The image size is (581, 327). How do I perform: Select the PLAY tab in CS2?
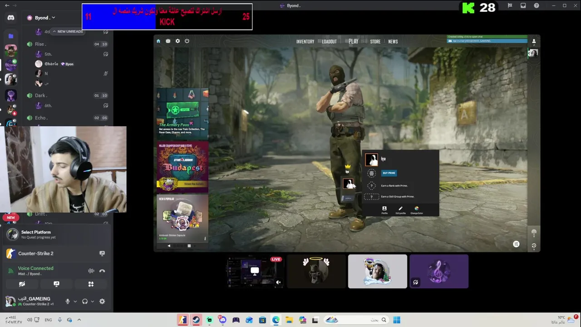pos(354,41)
